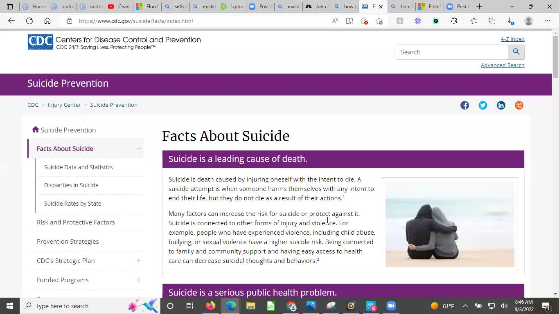Open Google Chrome from the taskbar
The image size is (559, 314).
(x=291, y=306)
